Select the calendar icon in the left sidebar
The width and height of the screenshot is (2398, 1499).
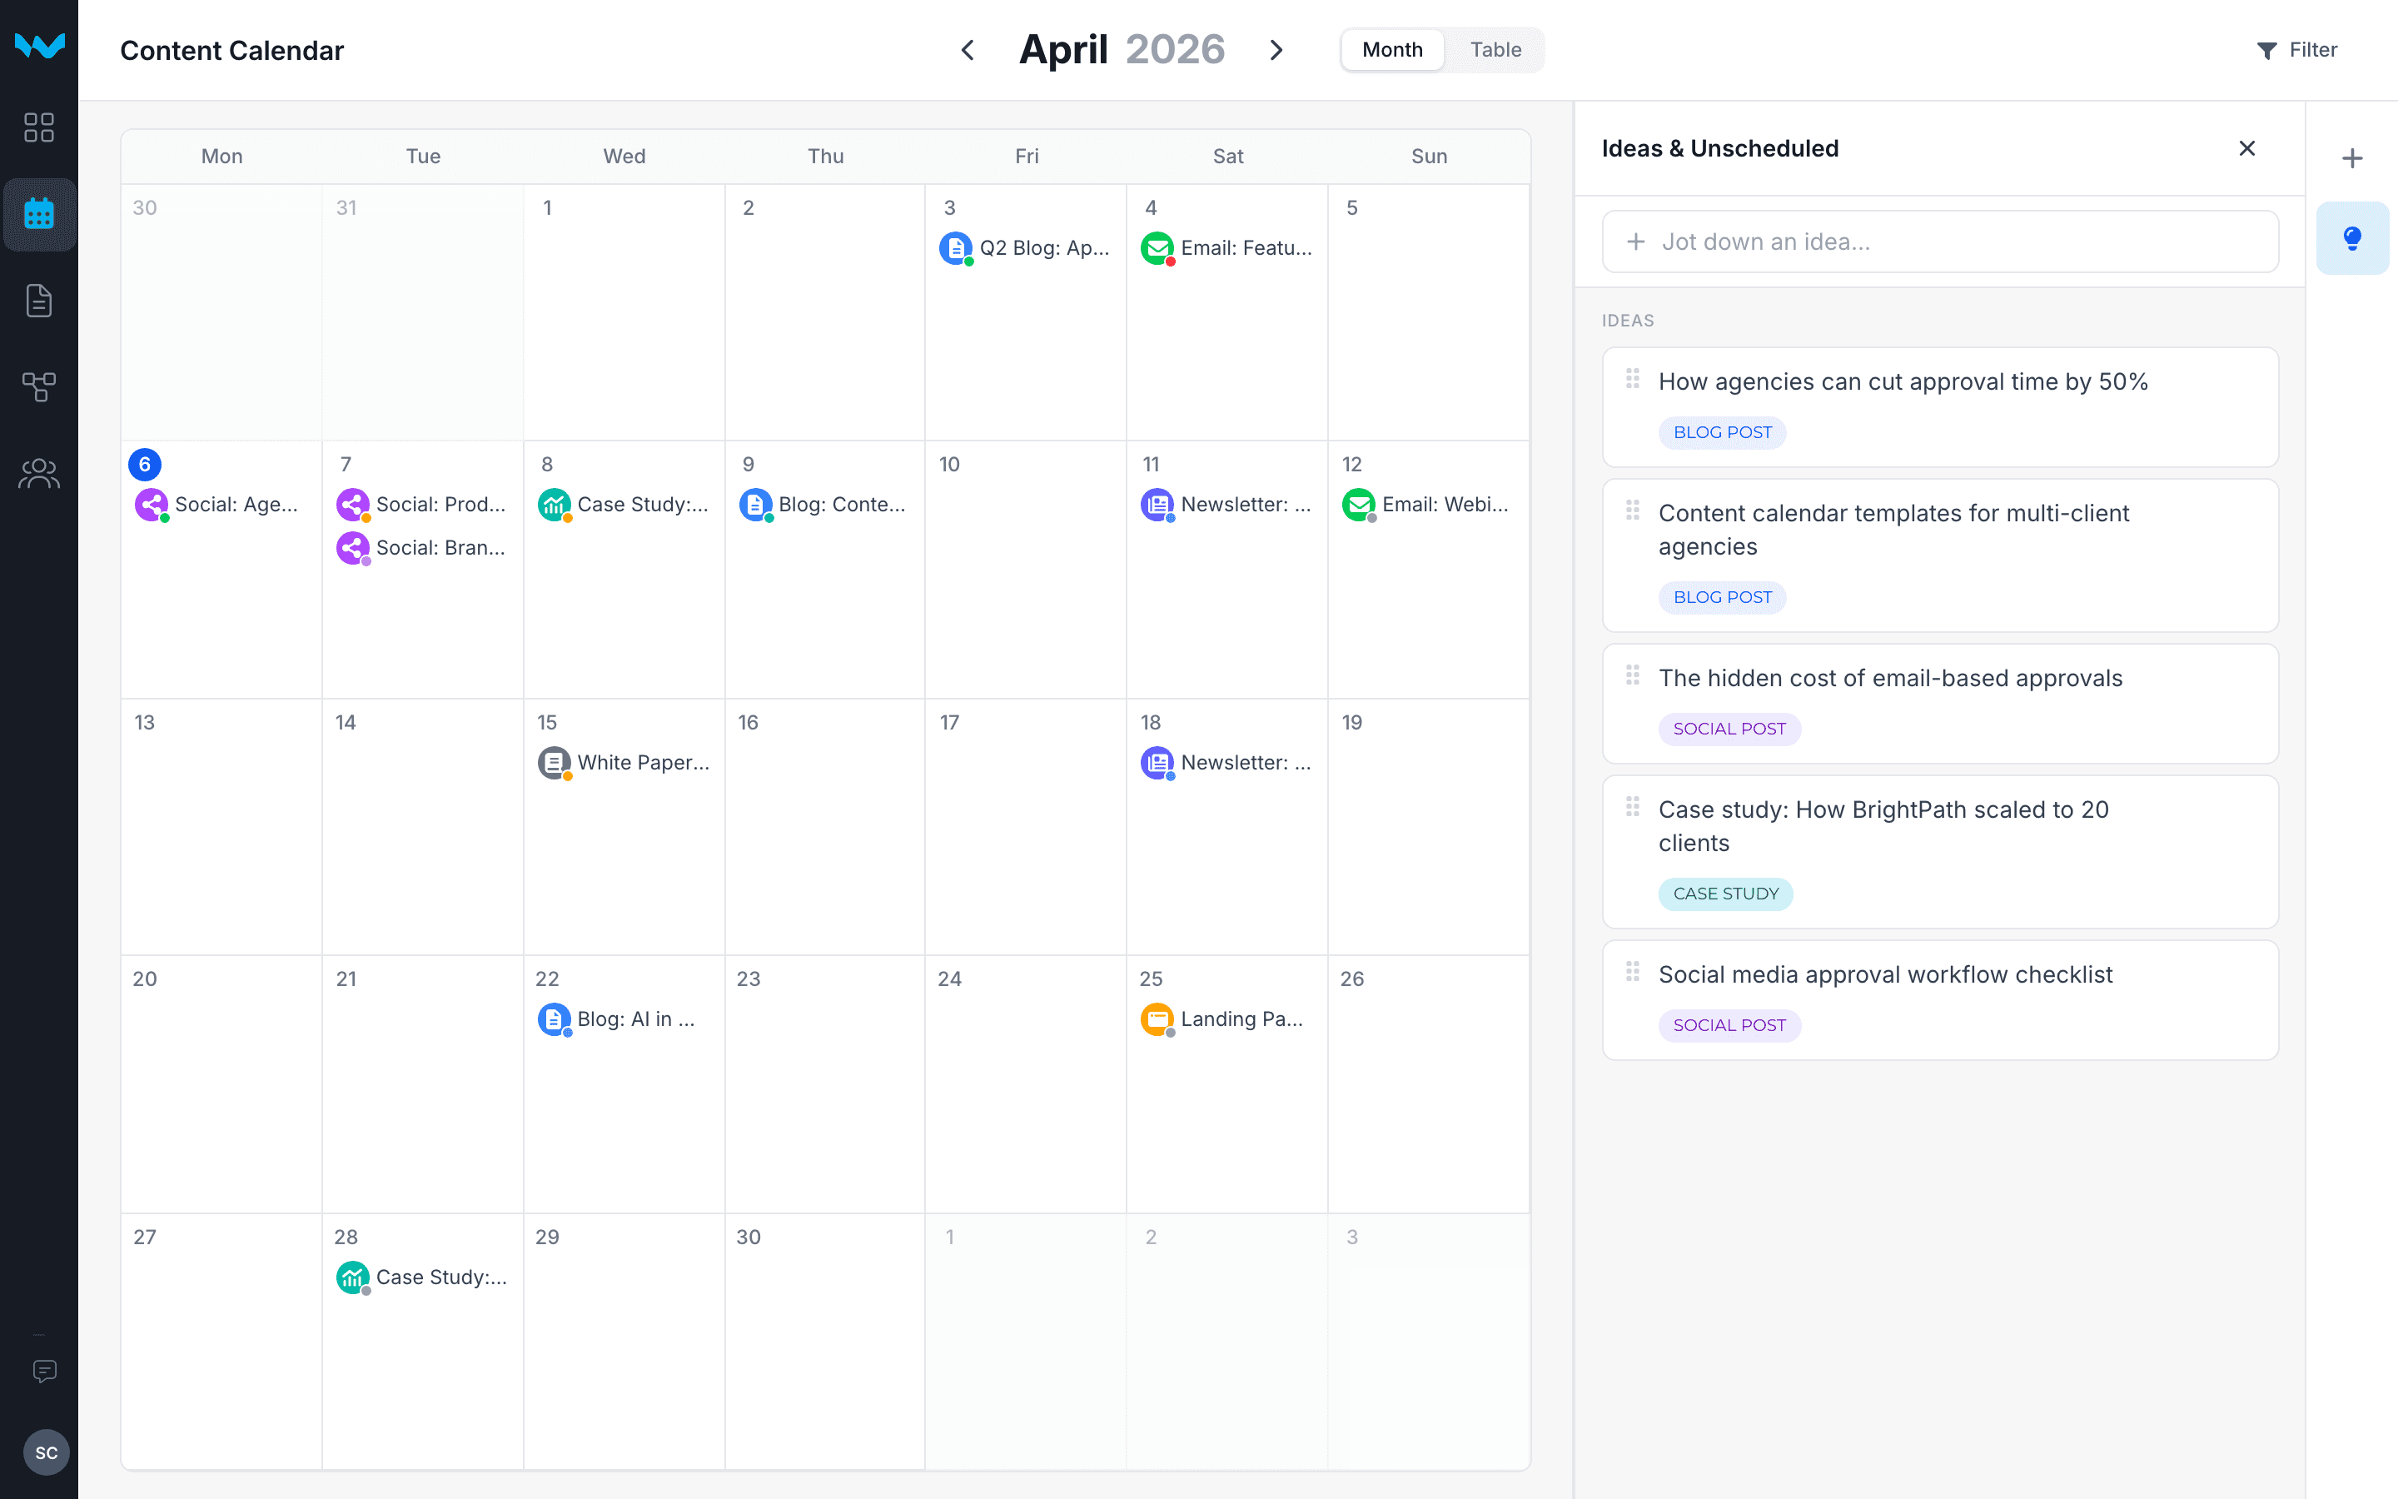coord(40,214)
